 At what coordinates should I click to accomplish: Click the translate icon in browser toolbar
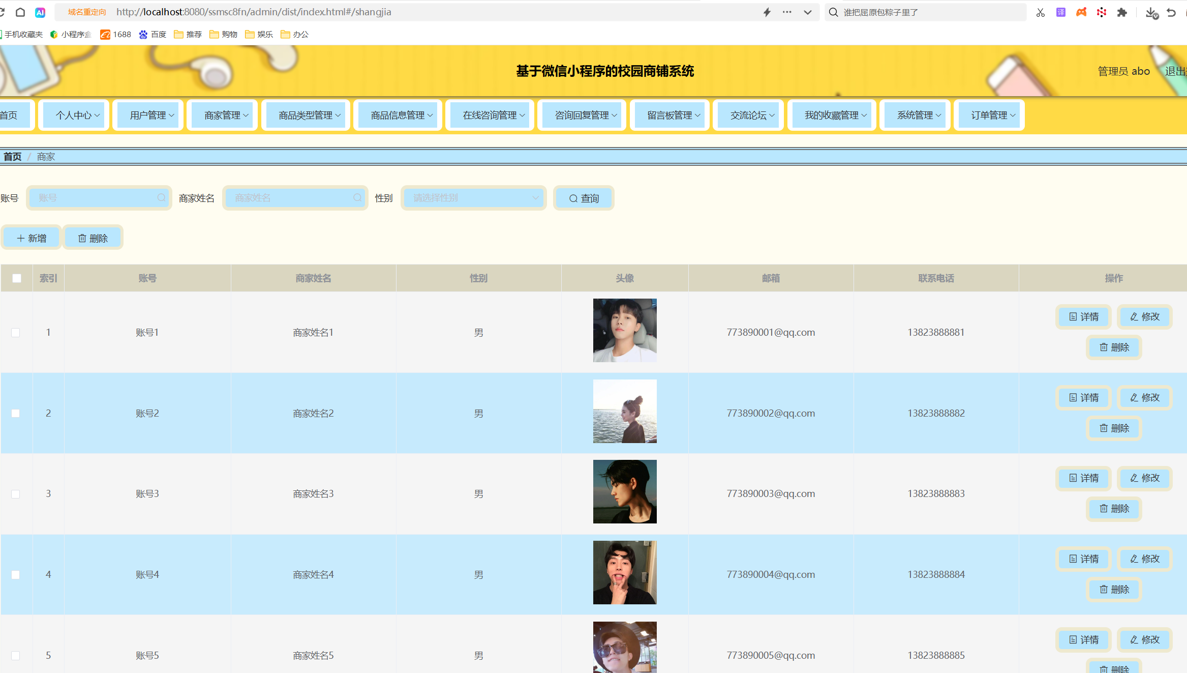pos(1060,12)
